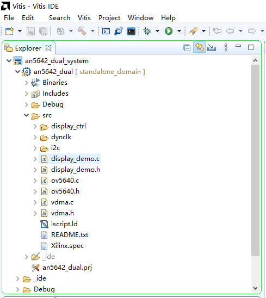The height and width of the screenshot is (298, 266).
Task: Click the green Run play icon
Action: (169, 31)
